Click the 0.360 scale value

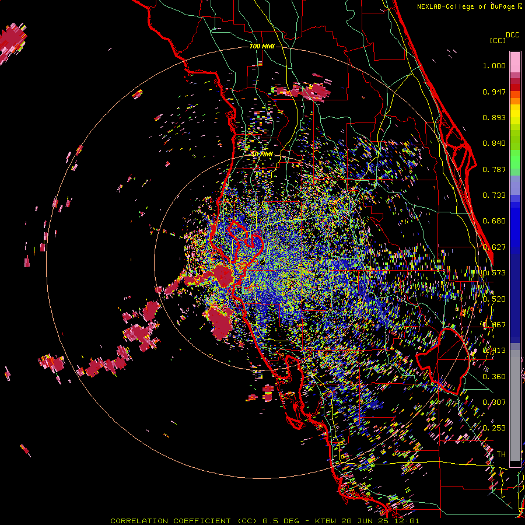coord(494,377)
